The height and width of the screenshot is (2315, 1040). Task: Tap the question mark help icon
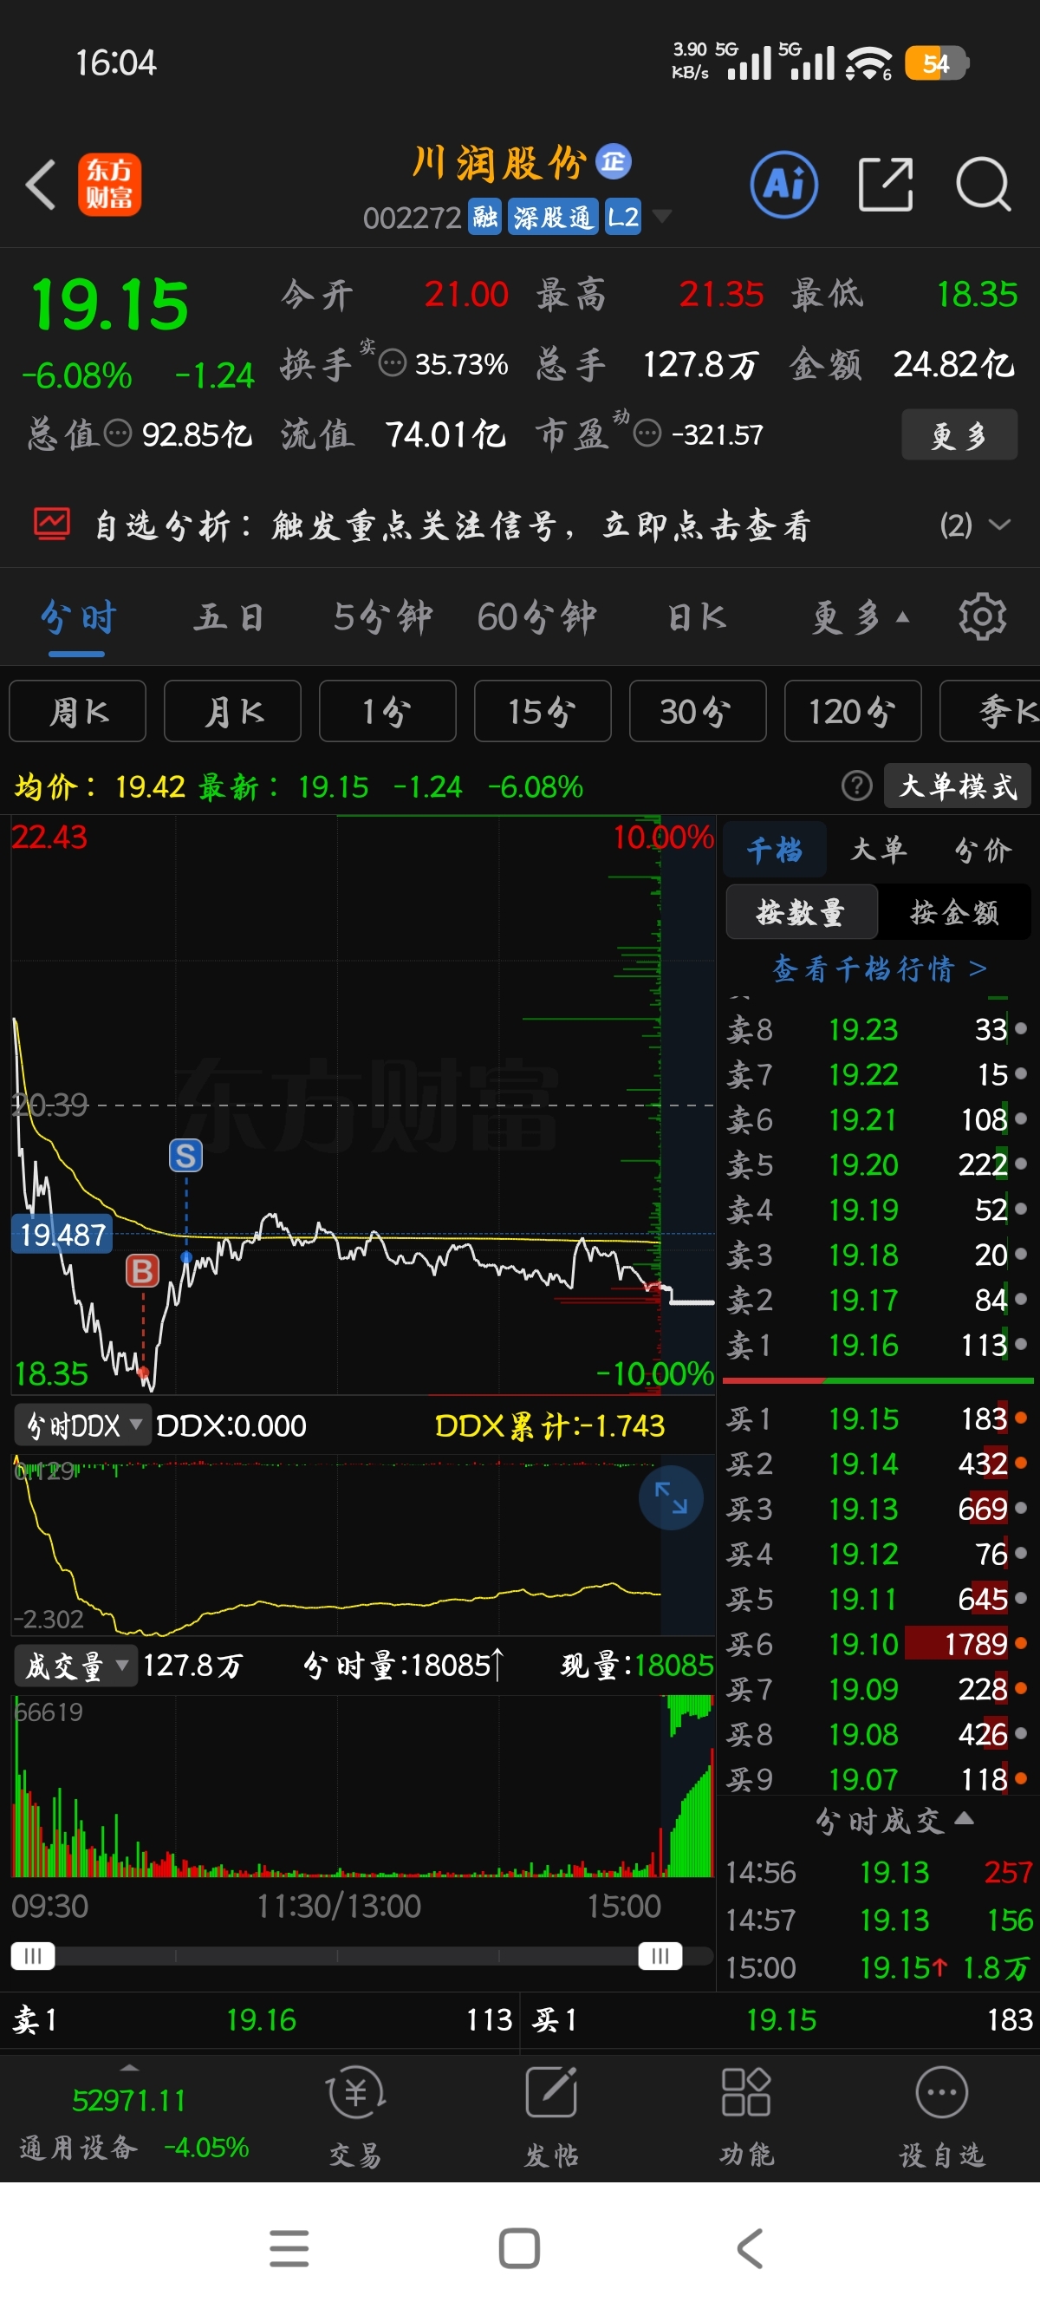[857, 786]
